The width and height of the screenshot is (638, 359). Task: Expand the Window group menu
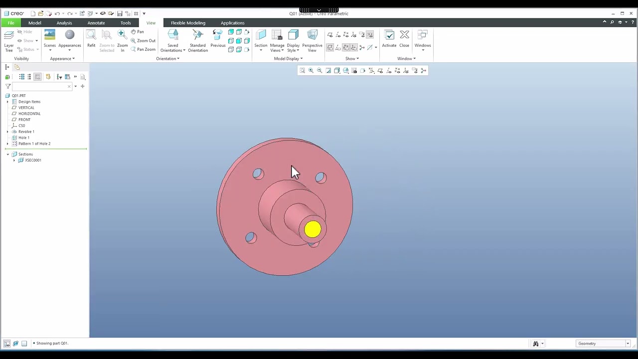tap(406, 59)
